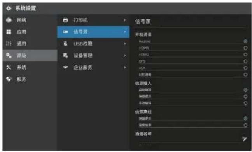This screenshot has width=252, height=152.
Task: Go to the 系统 category
Action: coord(21,67)
